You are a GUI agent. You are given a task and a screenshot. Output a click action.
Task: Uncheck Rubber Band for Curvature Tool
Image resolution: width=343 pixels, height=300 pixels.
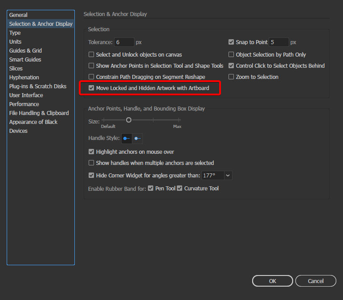pos(180,188)
